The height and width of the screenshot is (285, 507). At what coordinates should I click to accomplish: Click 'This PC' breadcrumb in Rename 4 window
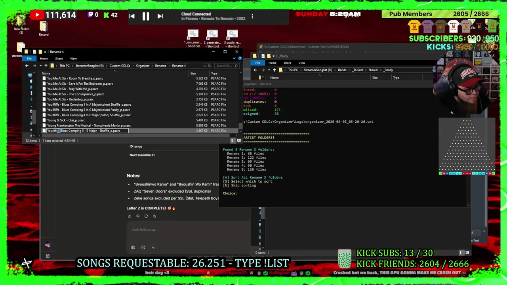point(65,66)
